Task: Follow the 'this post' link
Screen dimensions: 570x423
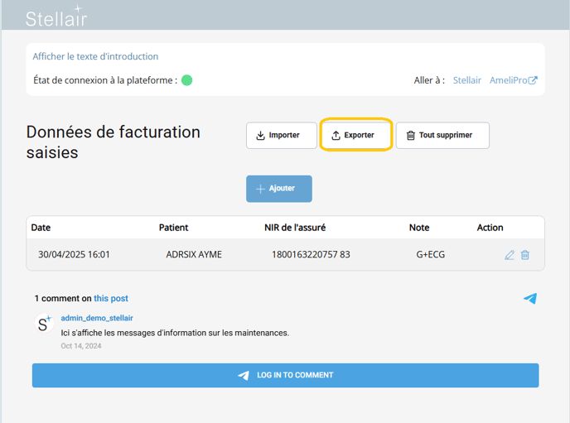Action: point(111,298)
